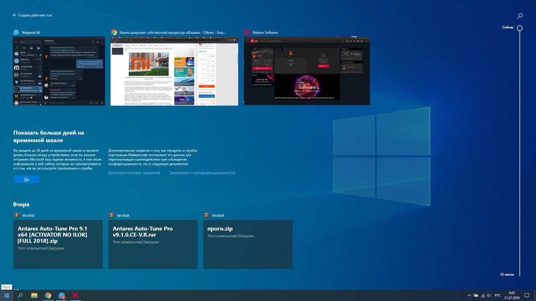The image size is (536, 301).
Task: Jump to '15 июля' on timeline
Action: click(507, 275)
